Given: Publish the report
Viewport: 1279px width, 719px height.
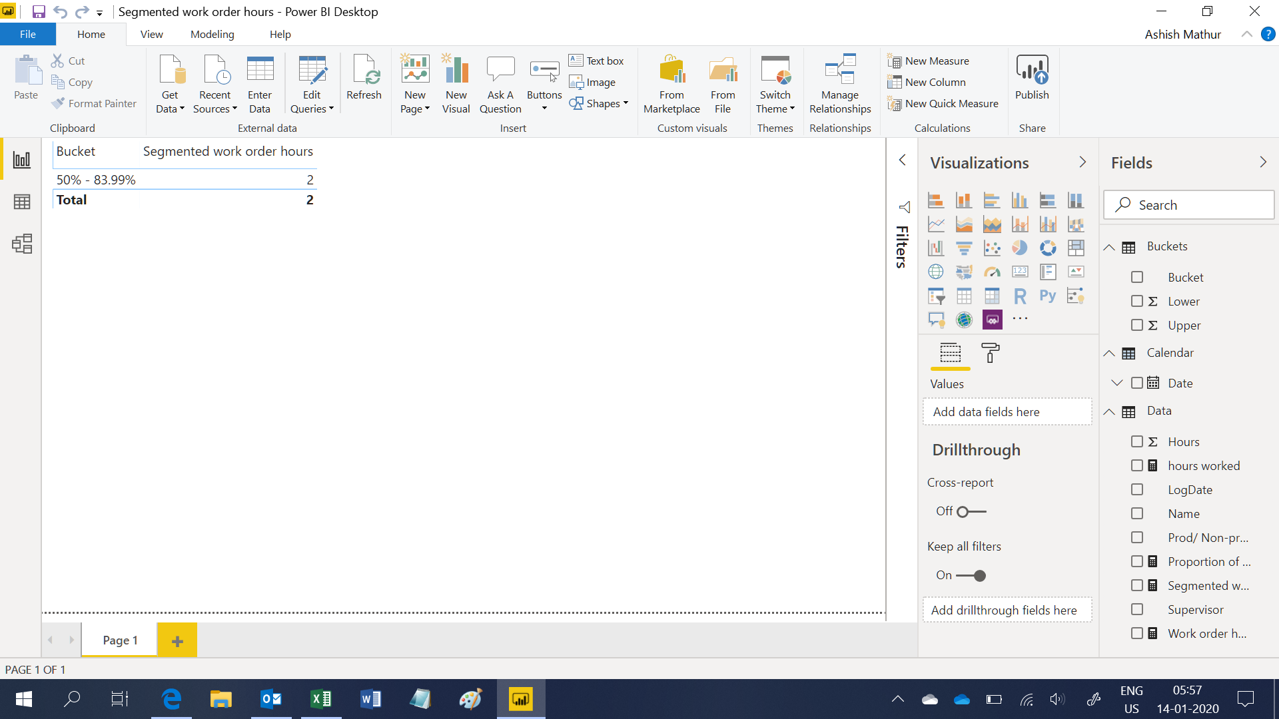Looking at the screenshot, I should pyautogui.click(x=1032, y=79).
